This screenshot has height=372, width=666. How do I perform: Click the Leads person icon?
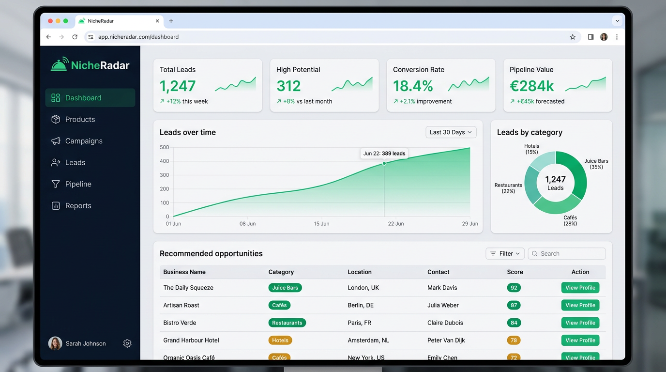(56, 162)
